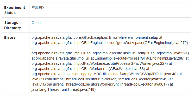Open the Storage Directory link
The image size is (194, 97).
36,23
